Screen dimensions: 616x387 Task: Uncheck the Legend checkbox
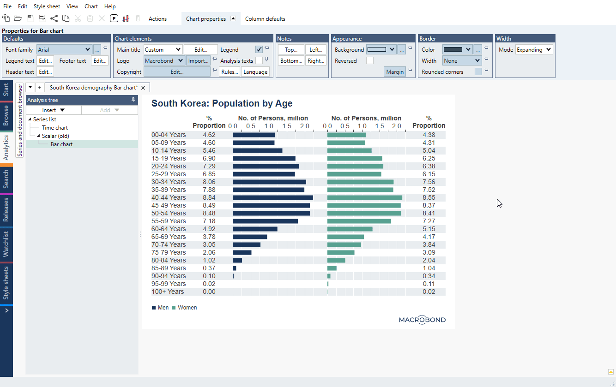click(259, 49)
